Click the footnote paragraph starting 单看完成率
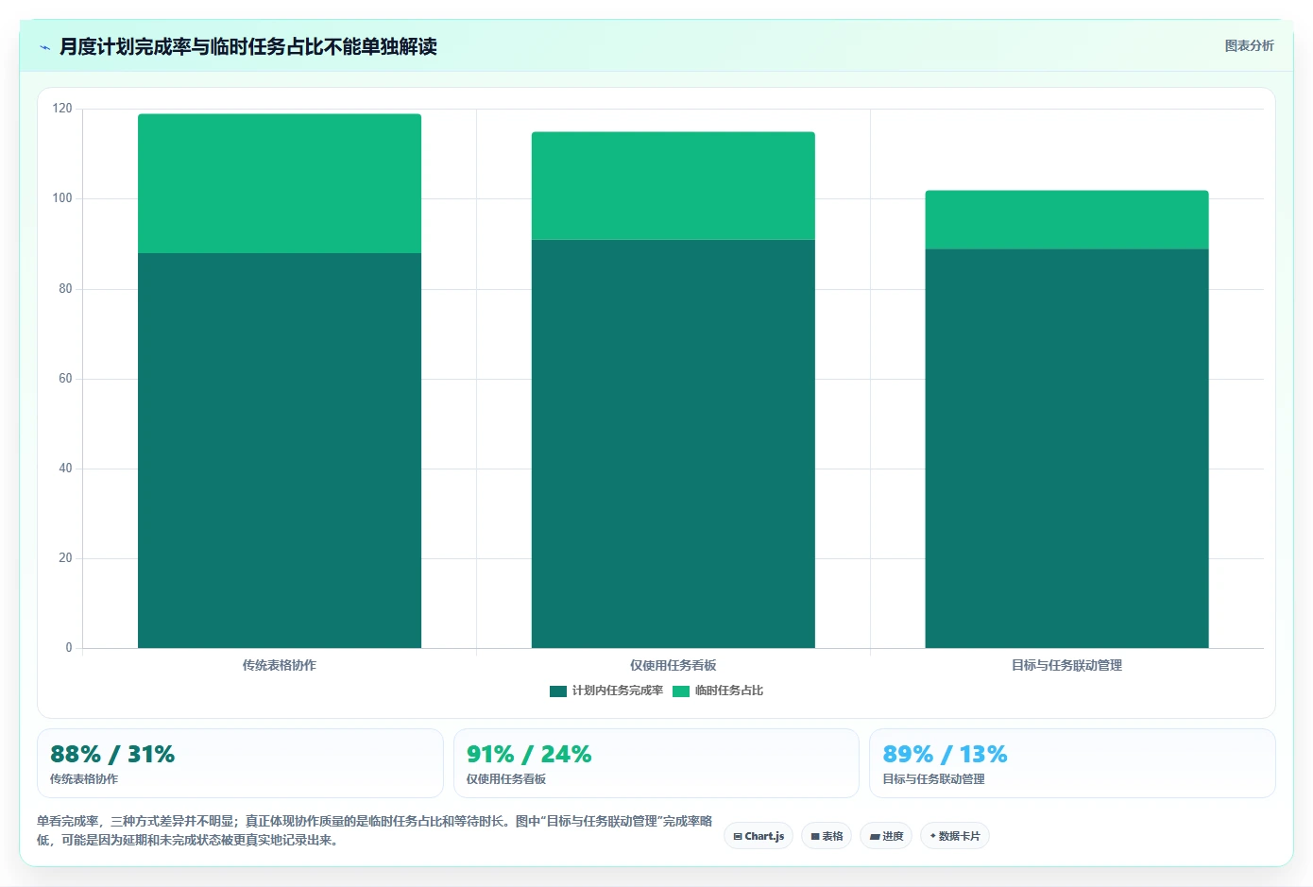The width and height of the screenshot is (1313, 887). click(375, 830)
